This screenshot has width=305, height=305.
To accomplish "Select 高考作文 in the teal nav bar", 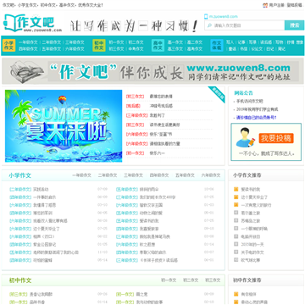I will pyautogui.click(x=195, y=49).
